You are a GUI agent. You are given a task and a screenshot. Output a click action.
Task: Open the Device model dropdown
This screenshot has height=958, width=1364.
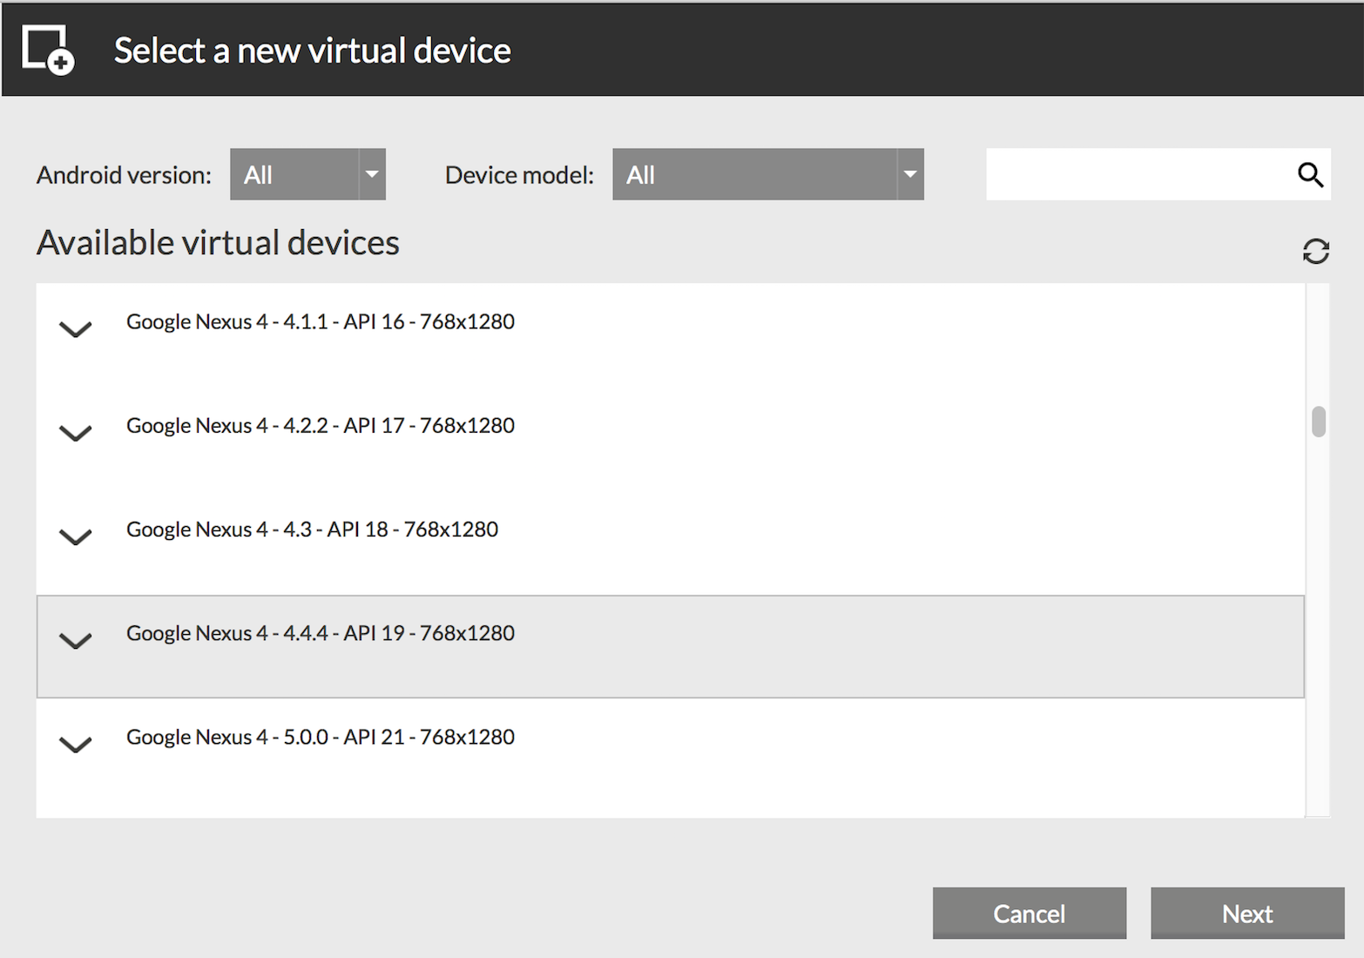click(x=767, y=174)
